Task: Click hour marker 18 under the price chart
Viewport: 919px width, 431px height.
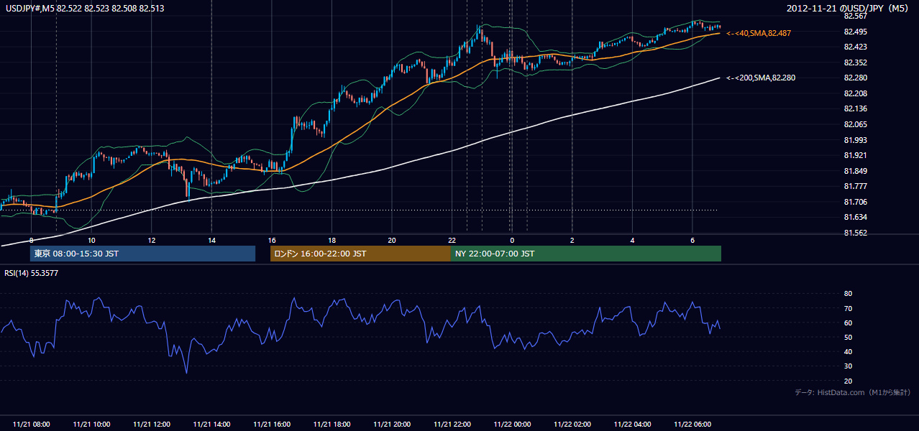Action: (332, 240)
